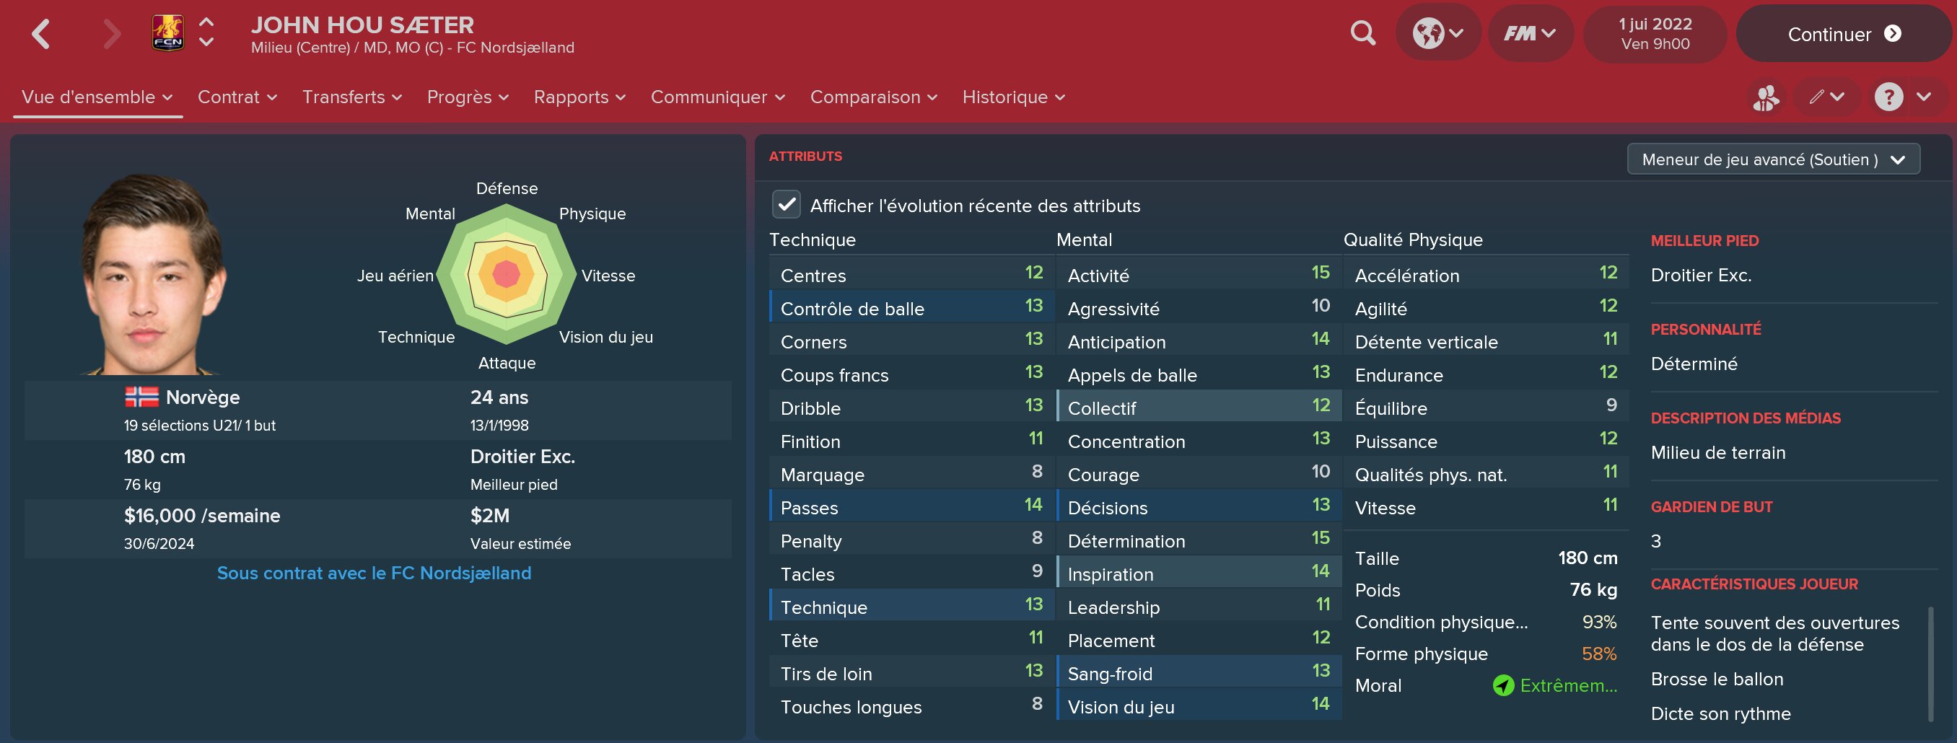The width and height of the screenshot is (1957, 743).
Task: Open the Contrat menu tab
Action: pos(237,97)
